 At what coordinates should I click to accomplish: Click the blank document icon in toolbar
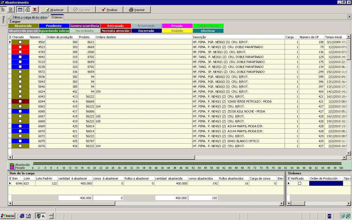point(11,10)
